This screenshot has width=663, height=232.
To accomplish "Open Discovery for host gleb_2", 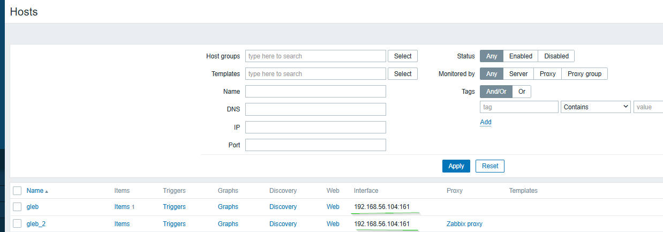I will [283, 224].
